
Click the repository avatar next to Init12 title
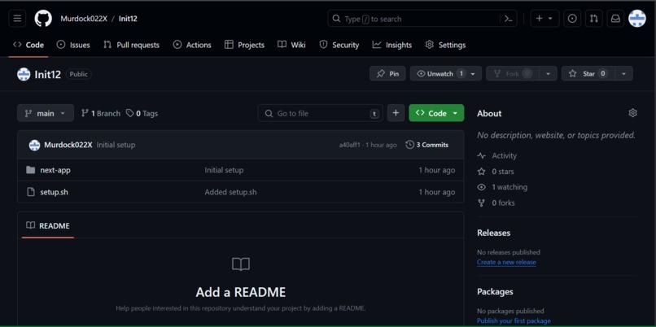point(24,75)
